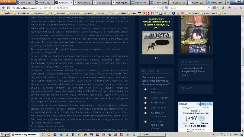Open the downloads arrow icon in the toolbar
This screenshot has height=137, width=244.
tap(223, 8)
